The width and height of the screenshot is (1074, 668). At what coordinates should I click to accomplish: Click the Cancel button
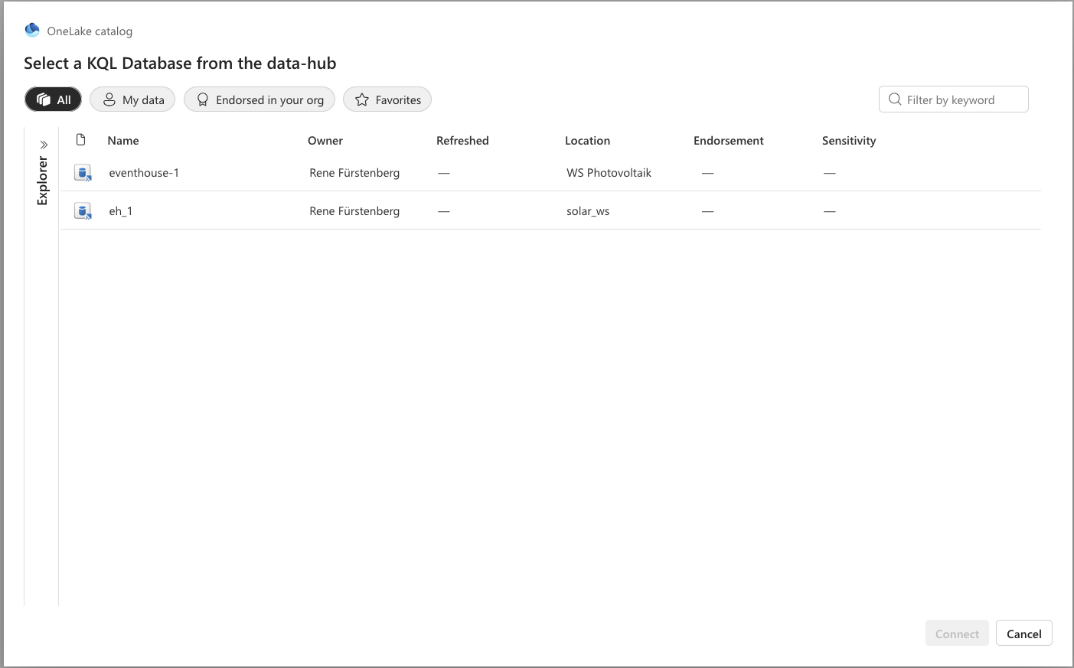click(x=1023, y=634)
